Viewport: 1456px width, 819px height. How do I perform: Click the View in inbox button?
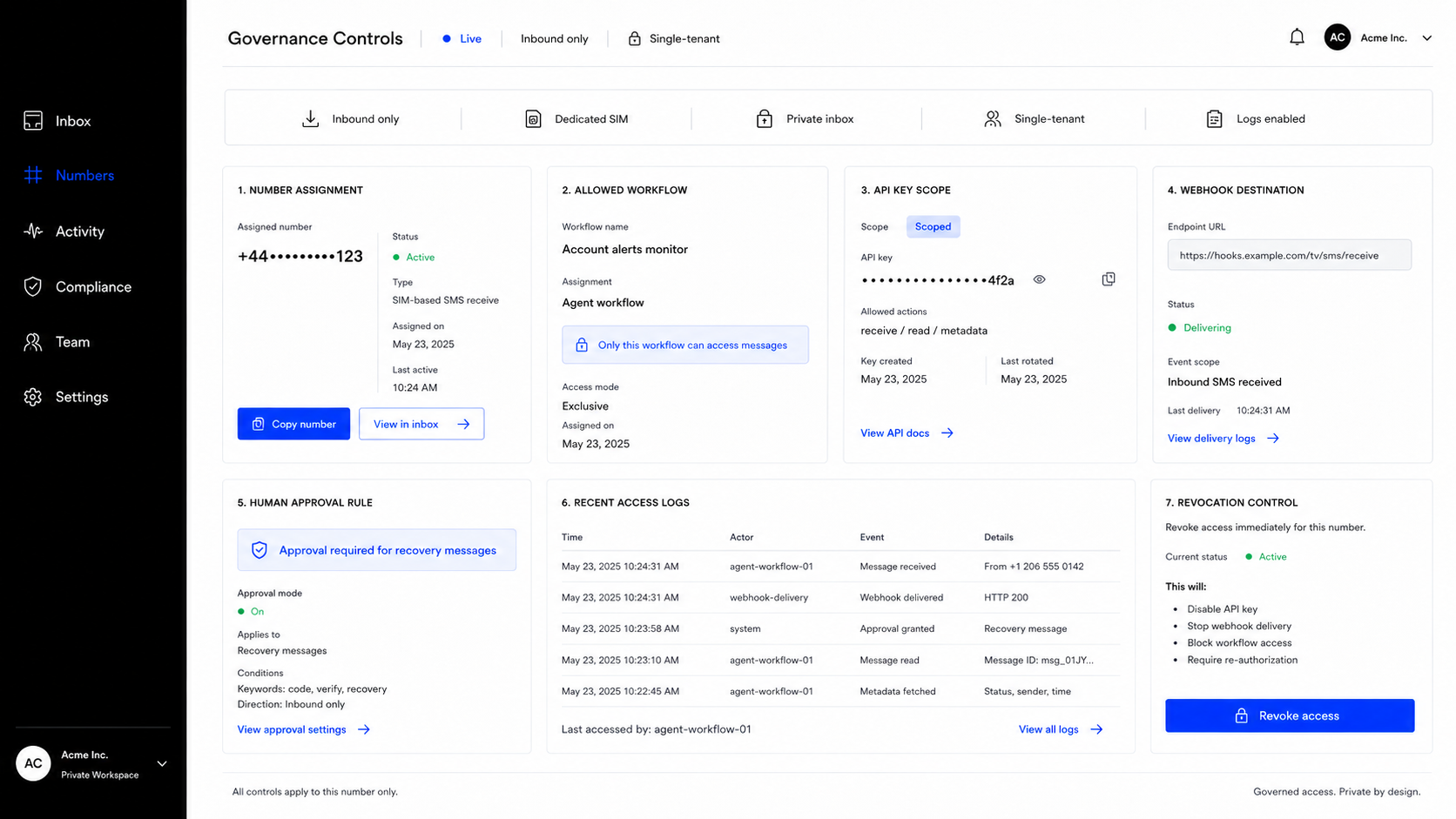click(421, 424)
